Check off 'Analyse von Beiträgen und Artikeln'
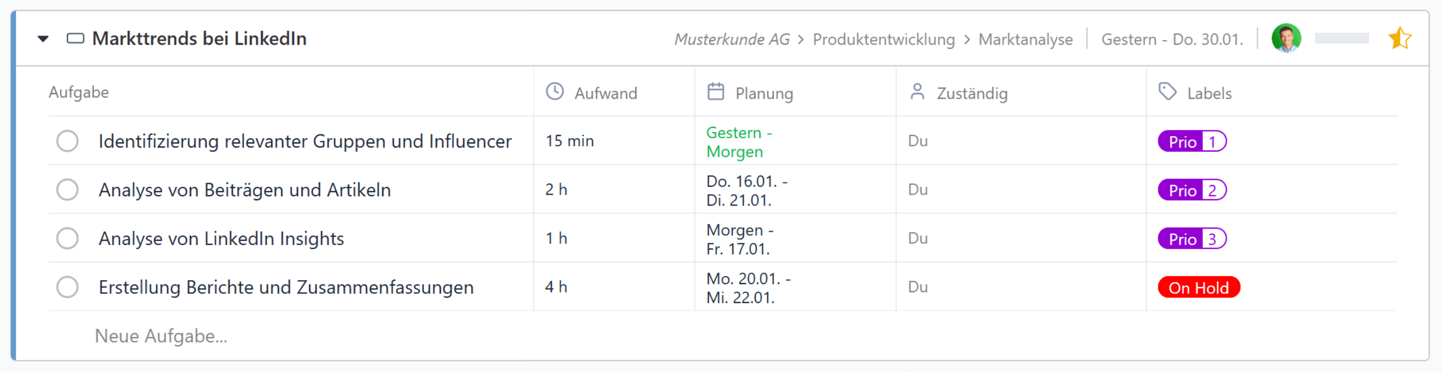This screenshot has width=1442, height=372. 67,190
